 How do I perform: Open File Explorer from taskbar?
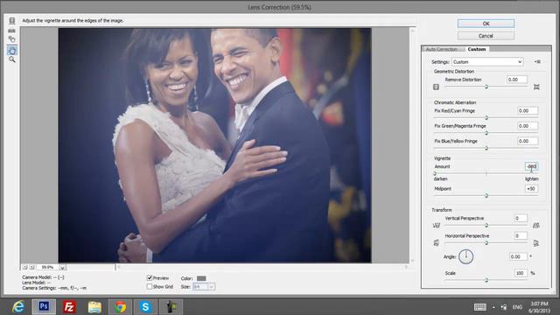coord(94,307)
